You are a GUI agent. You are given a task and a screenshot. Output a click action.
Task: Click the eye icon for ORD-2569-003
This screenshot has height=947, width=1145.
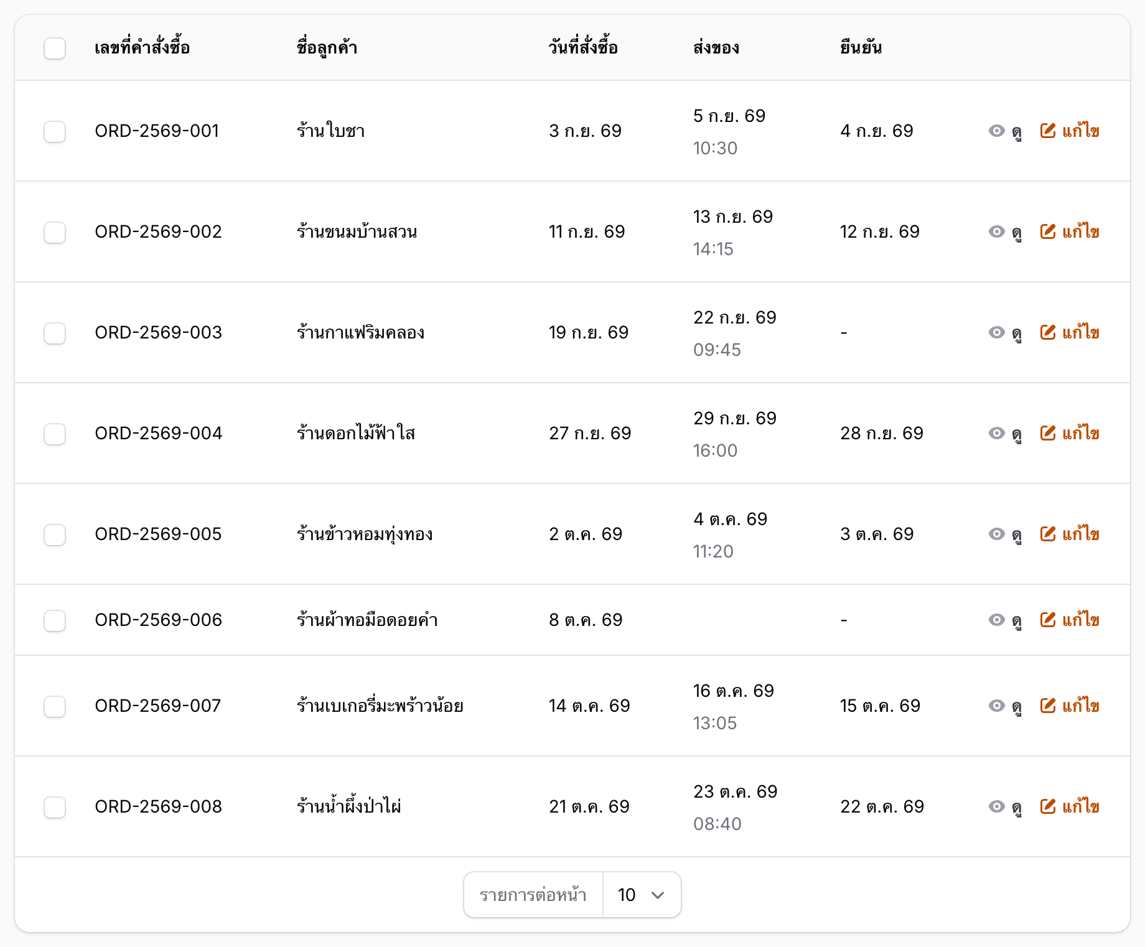pos(996,332)
